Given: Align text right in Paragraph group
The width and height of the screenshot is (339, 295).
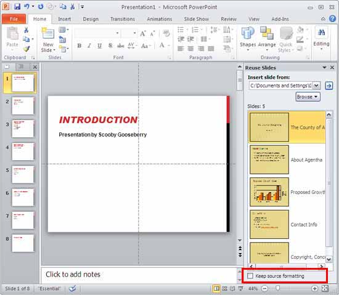Looking at the screenshot, I should coord(201,49).
